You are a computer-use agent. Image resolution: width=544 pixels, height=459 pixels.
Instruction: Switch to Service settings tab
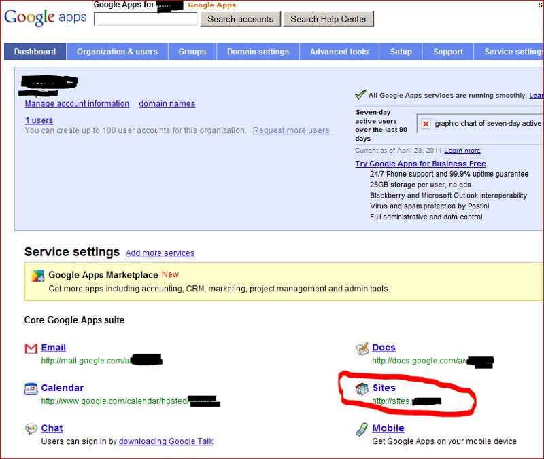pos(509,52)
